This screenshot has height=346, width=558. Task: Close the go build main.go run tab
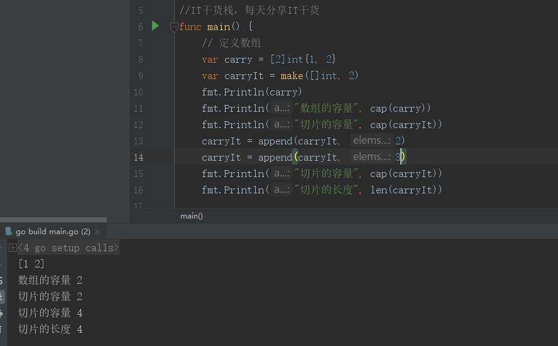point(97,232)
